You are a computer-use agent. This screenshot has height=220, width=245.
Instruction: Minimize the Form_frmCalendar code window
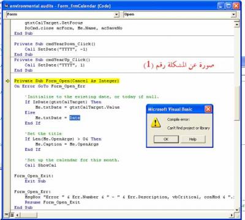click(221, 5)
